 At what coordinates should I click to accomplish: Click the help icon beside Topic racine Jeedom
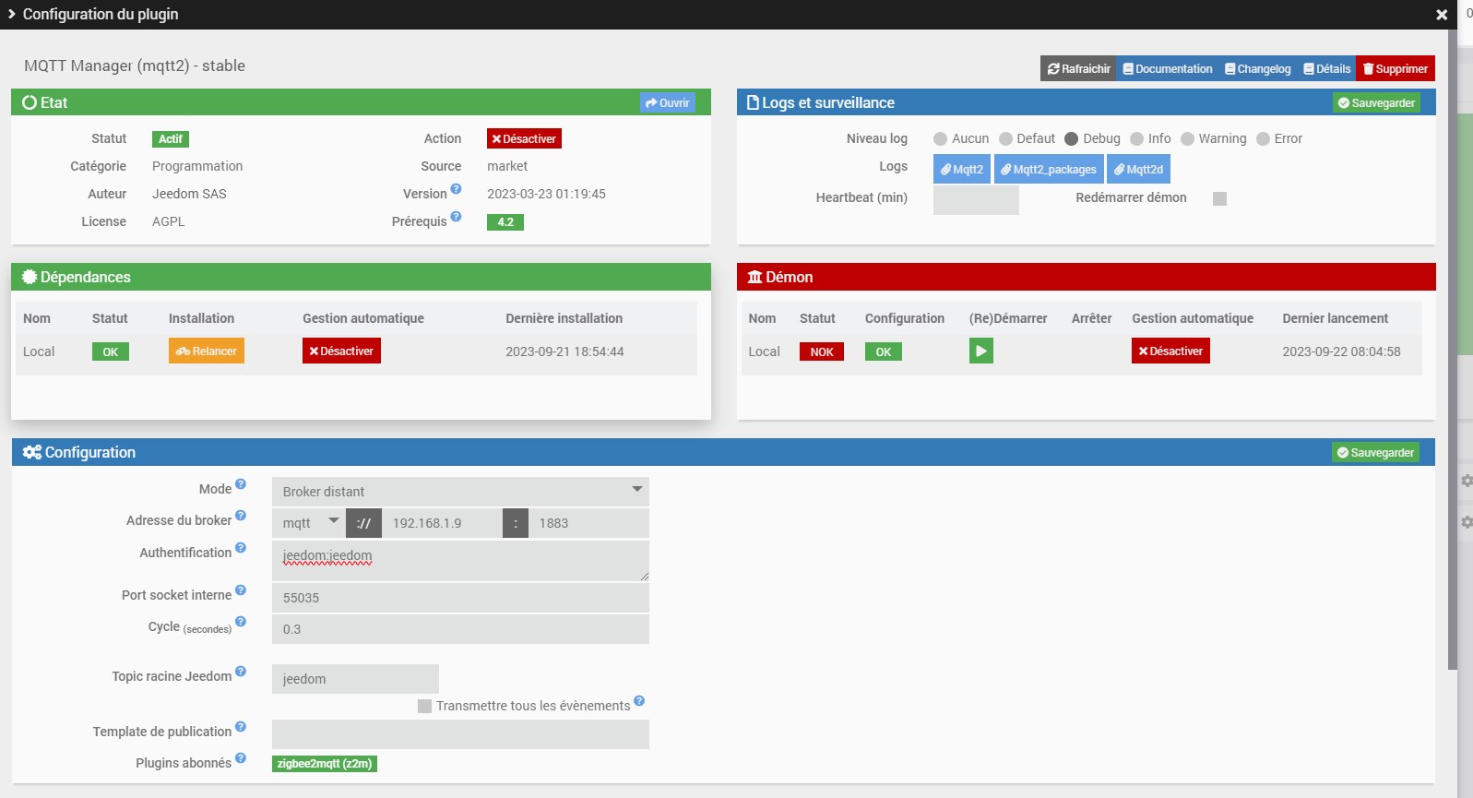[241, 672]
